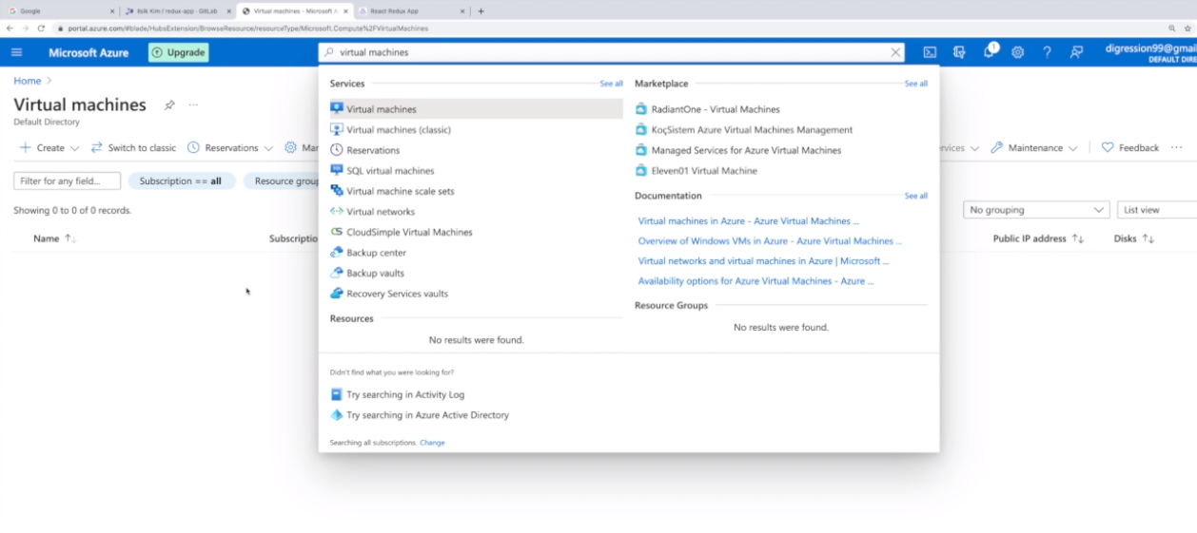
Task: Open a new browser tab
Action: pyautogui.click(x=481, y=11)
